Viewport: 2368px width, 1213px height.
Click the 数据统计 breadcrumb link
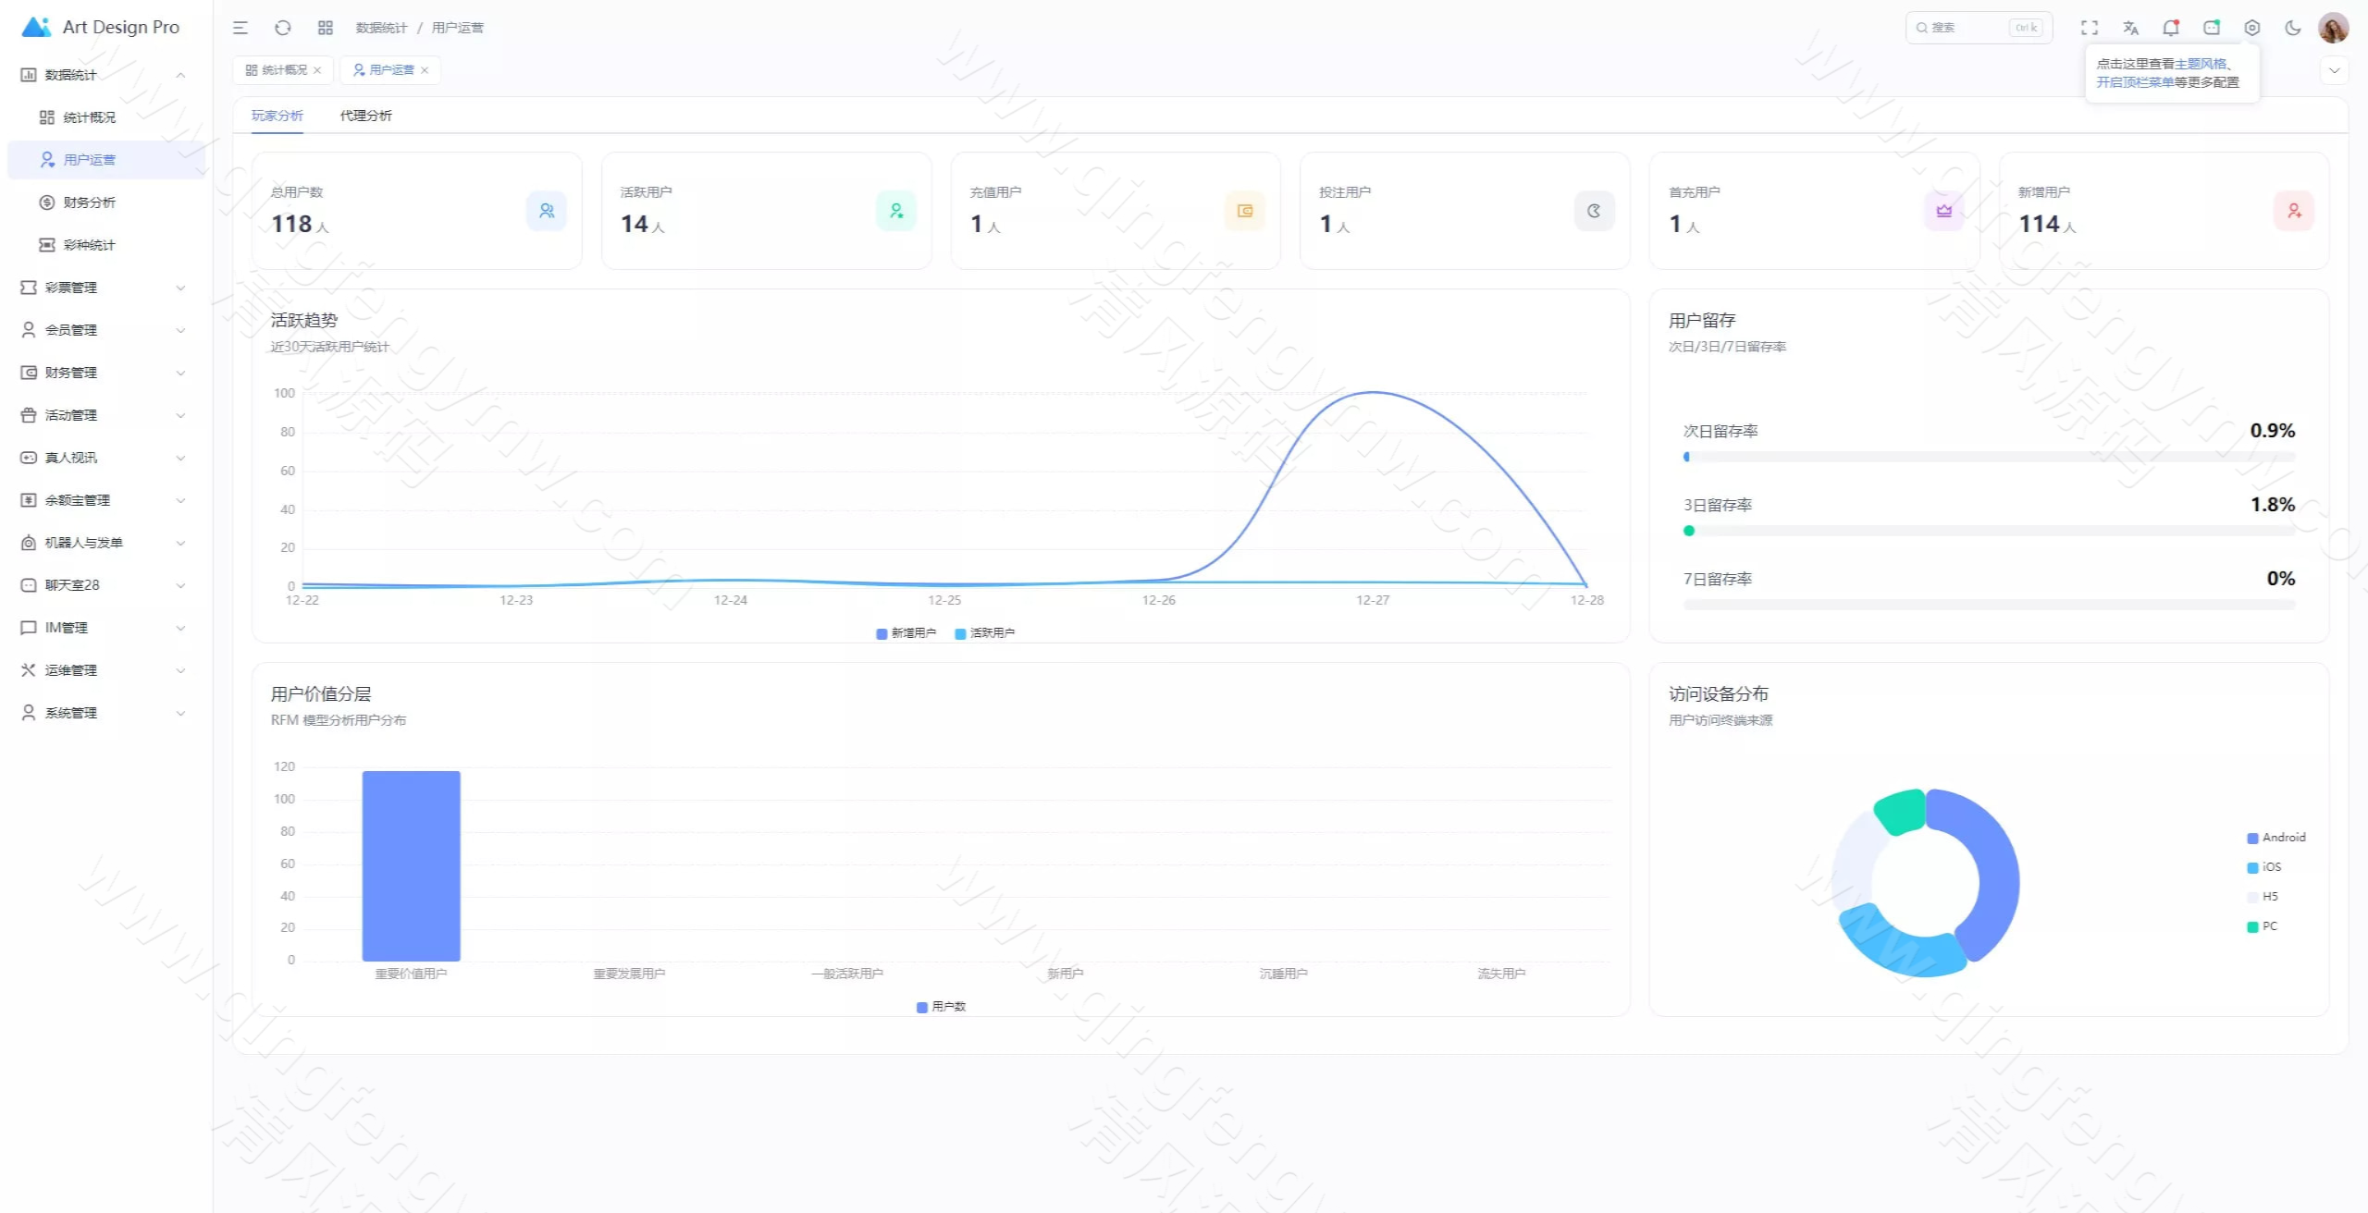pyautogui.click(x=381, y=28)
